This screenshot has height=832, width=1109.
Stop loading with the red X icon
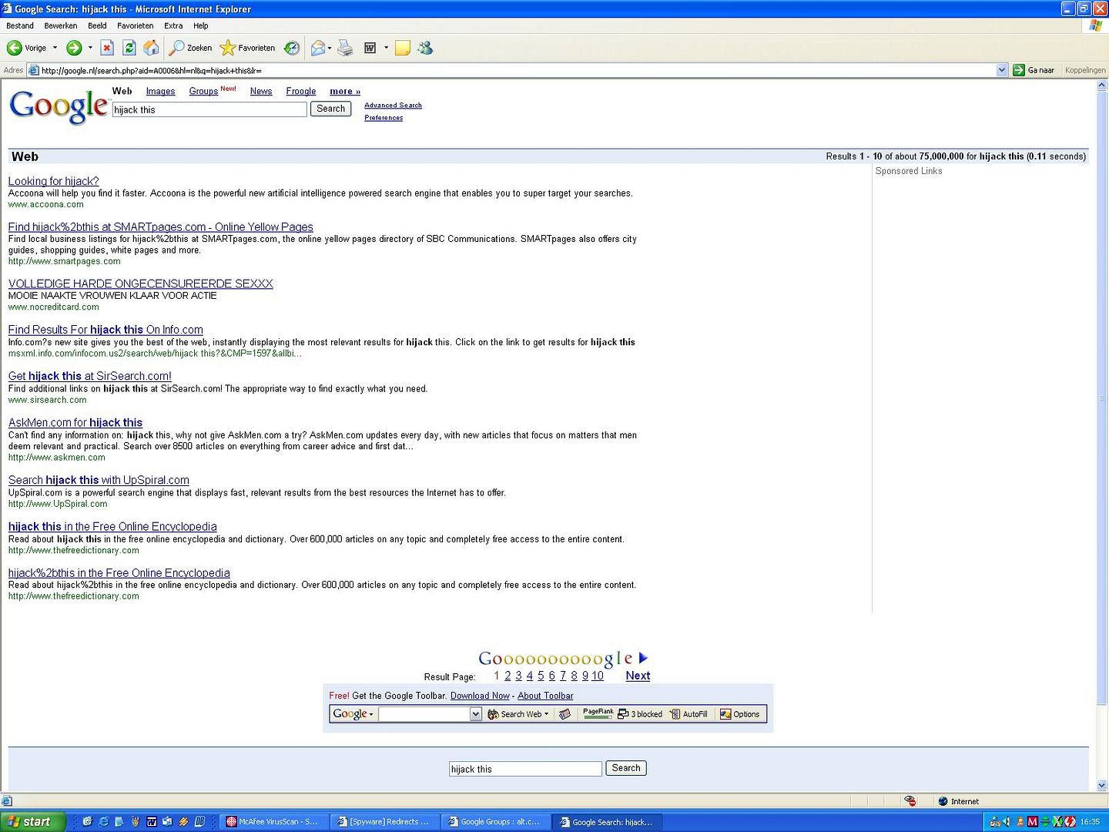point(107,48)
